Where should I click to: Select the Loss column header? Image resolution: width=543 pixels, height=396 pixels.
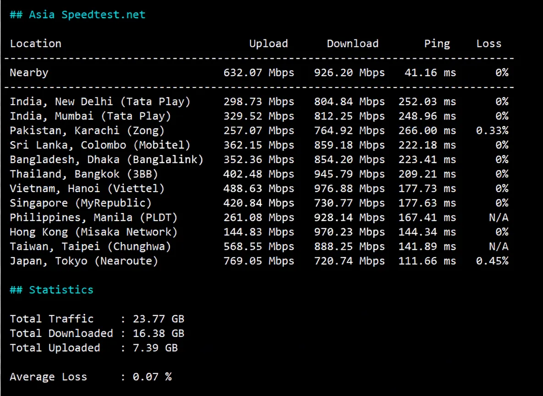coord(488,43)
